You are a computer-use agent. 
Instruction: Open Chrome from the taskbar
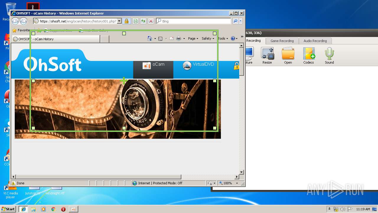(53, 209)
